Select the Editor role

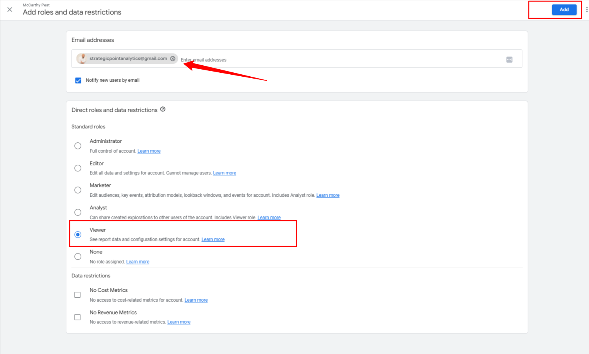click(x=78, y=168)
